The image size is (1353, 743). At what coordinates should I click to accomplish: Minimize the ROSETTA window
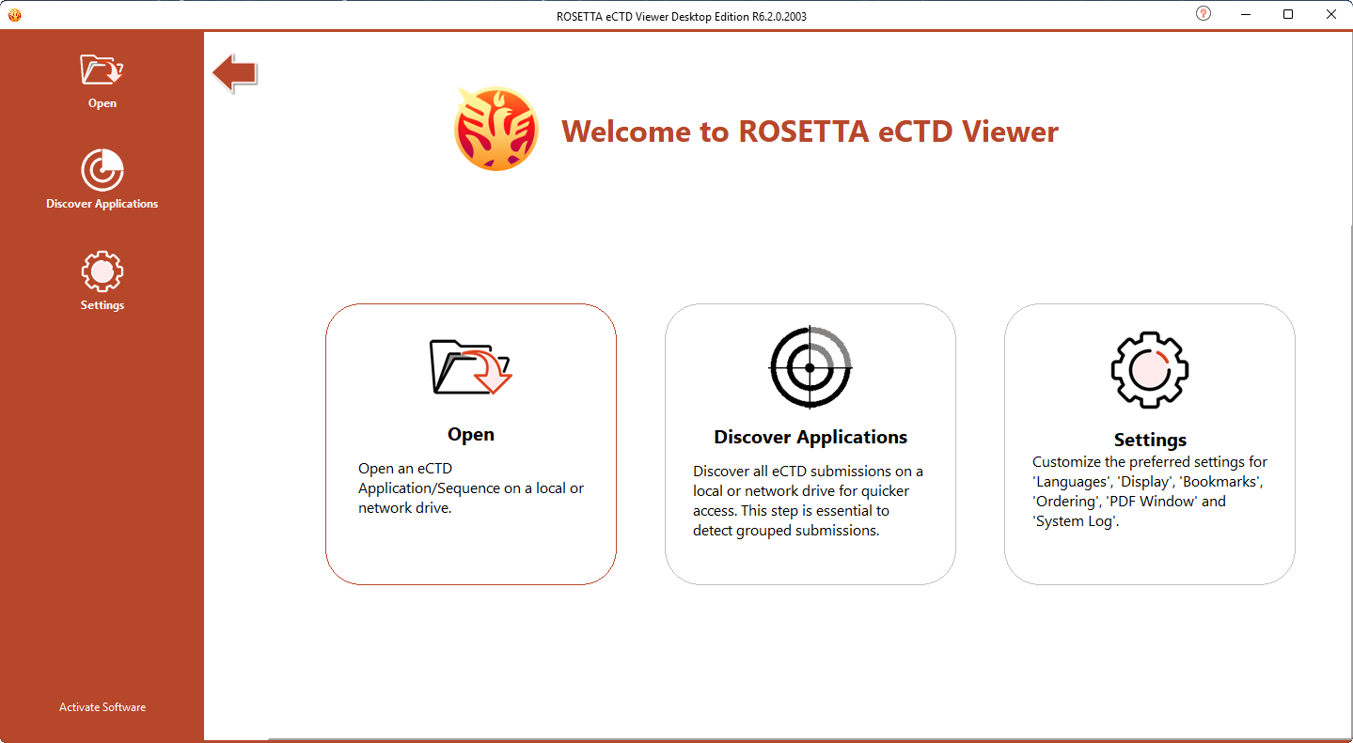click(1246, 14)
